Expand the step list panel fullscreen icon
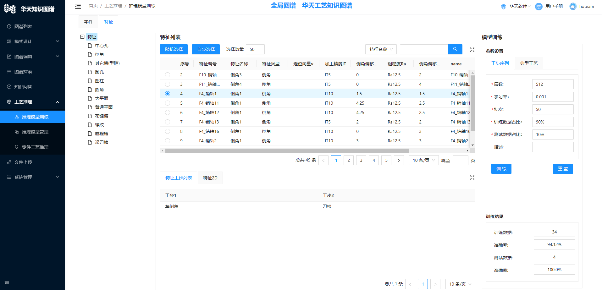 pyautogui.click(x=472, y=178)
